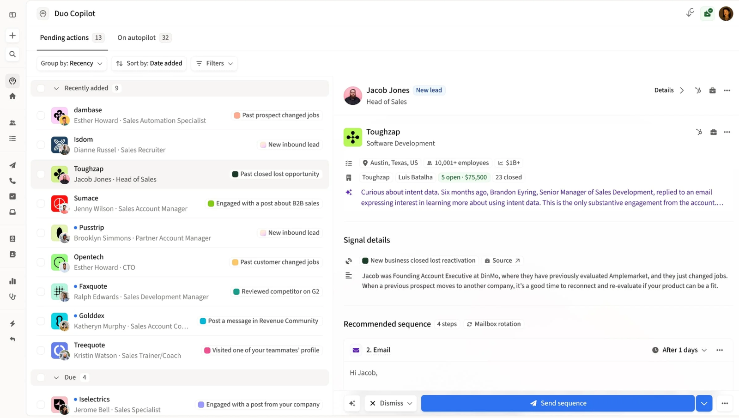This screenshot has height=418, width=739.
Task: Check the Opentech row checkbox
Action: pyautogui.click(x=41, y=262)
